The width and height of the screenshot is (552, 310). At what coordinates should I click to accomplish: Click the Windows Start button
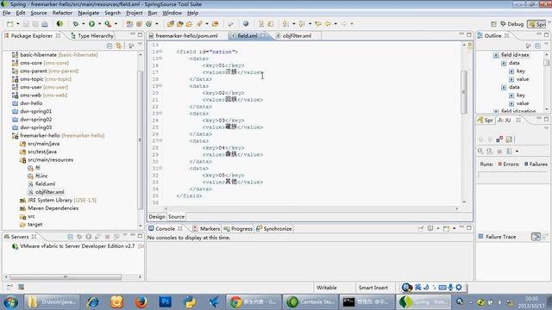pos(11,302)
